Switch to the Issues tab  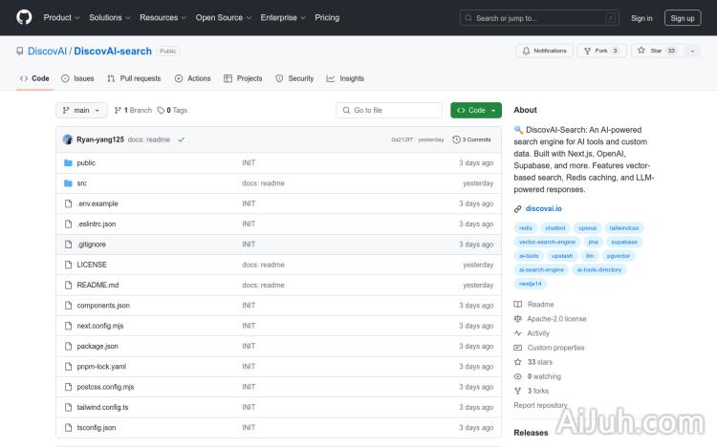[x=77, y=78]
